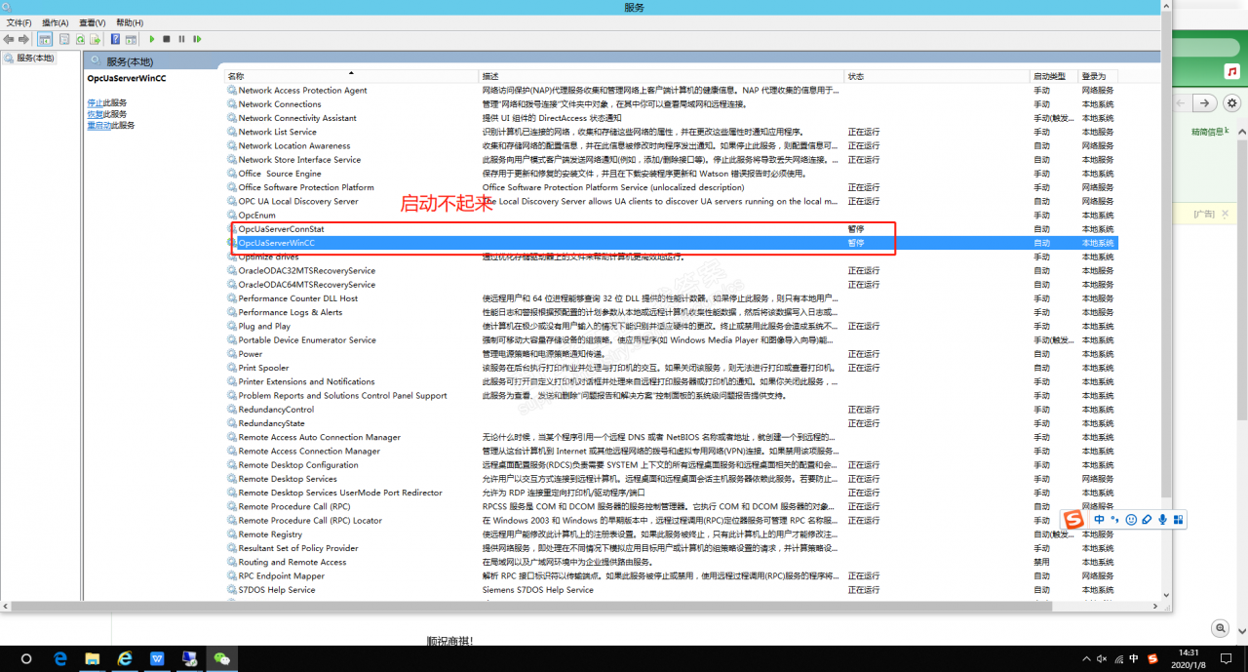1248x672 pixels.
Task: Click the 重启动 link for this service
Action: click(98, 125)
